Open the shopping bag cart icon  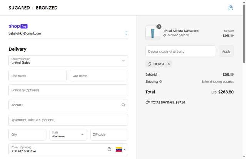pos(231,8)
